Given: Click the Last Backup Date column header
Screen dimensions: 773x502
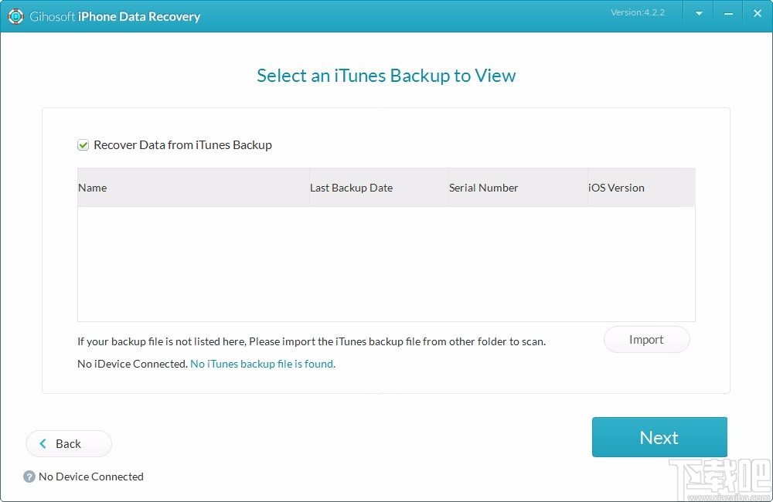Looking at the screenshot, I should (x=379, y=188).
